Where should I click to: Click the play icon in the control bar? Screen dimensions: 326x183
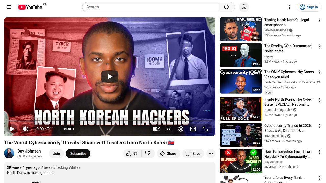[12, 129]
